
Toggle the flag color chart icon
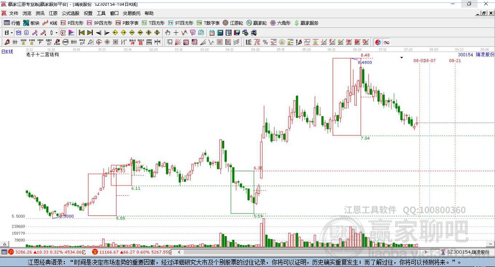[x=72, y=32]
